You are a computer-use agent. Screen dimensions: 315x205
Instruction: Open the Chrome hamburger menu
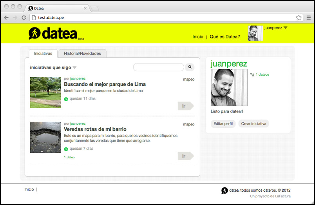pyautogui.click(x=309, y=18)
